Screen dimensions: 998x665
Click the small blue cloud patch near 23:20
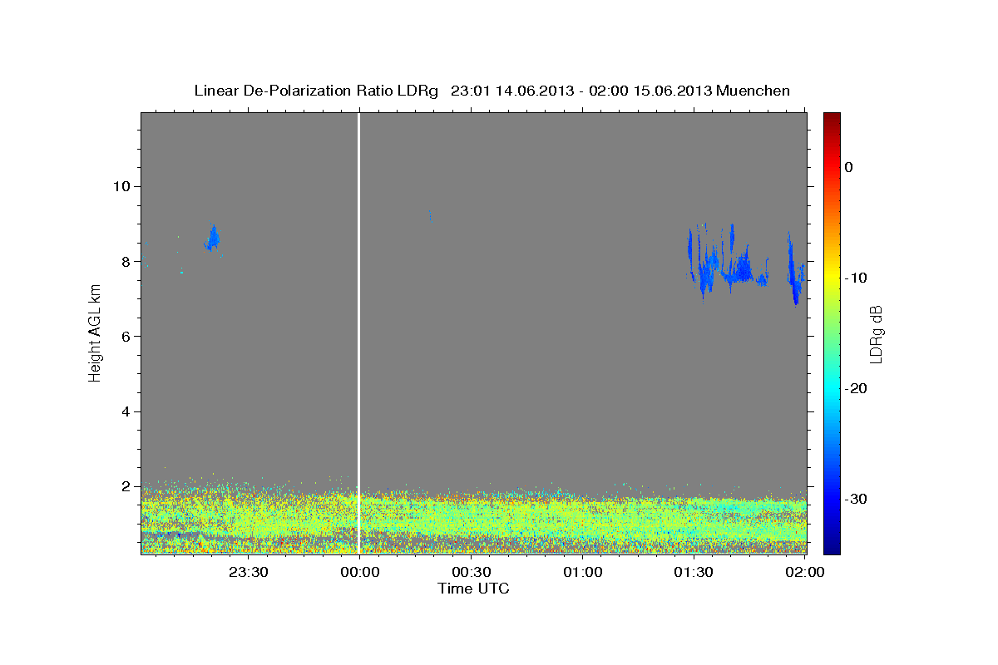click(212, 239)
